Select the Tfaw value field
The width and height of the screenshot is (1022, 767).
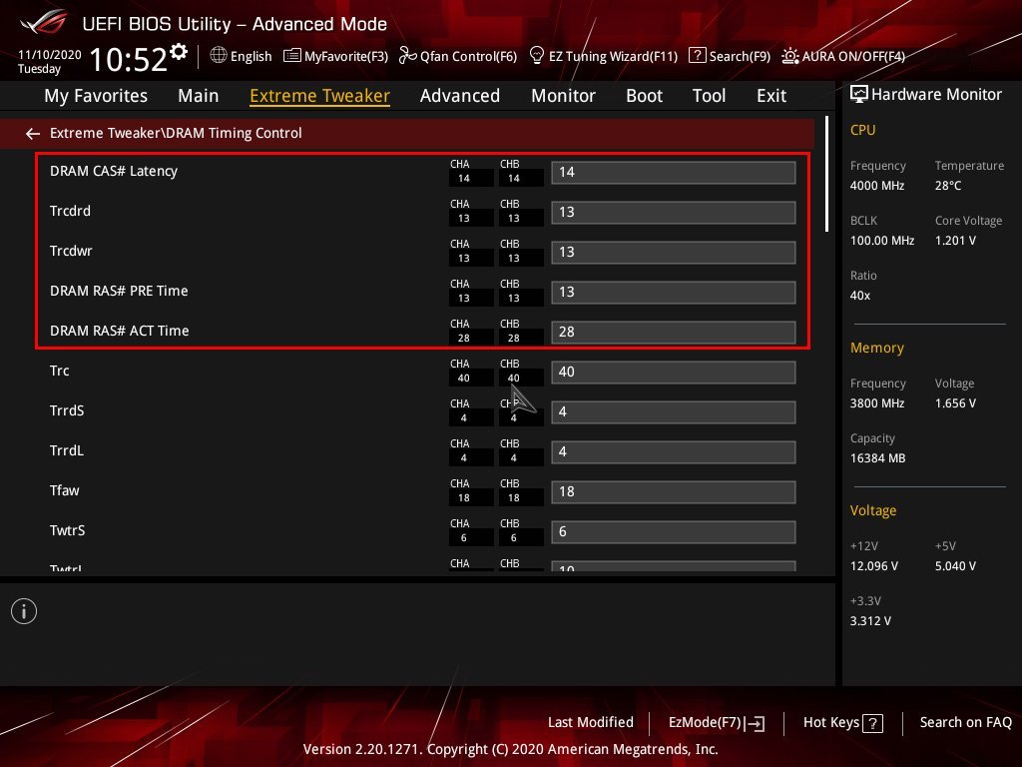674,491
